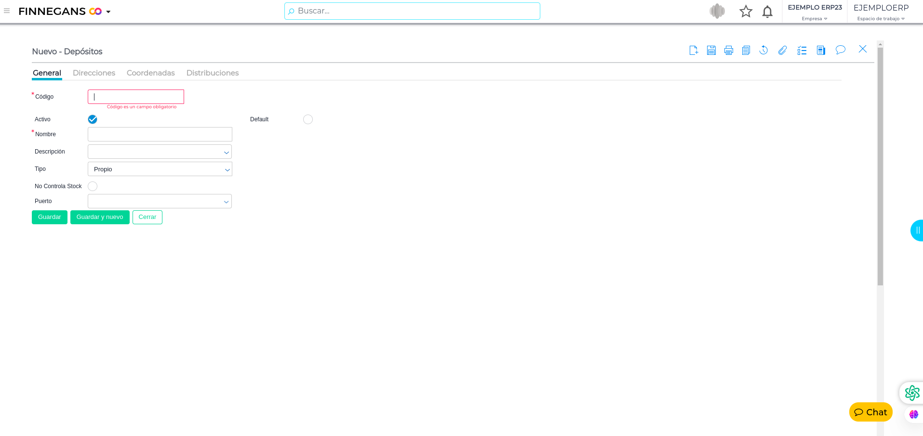Viewport: 923px width, 436px height.
Task: Focus the Código input field
Action: [136, 97]
